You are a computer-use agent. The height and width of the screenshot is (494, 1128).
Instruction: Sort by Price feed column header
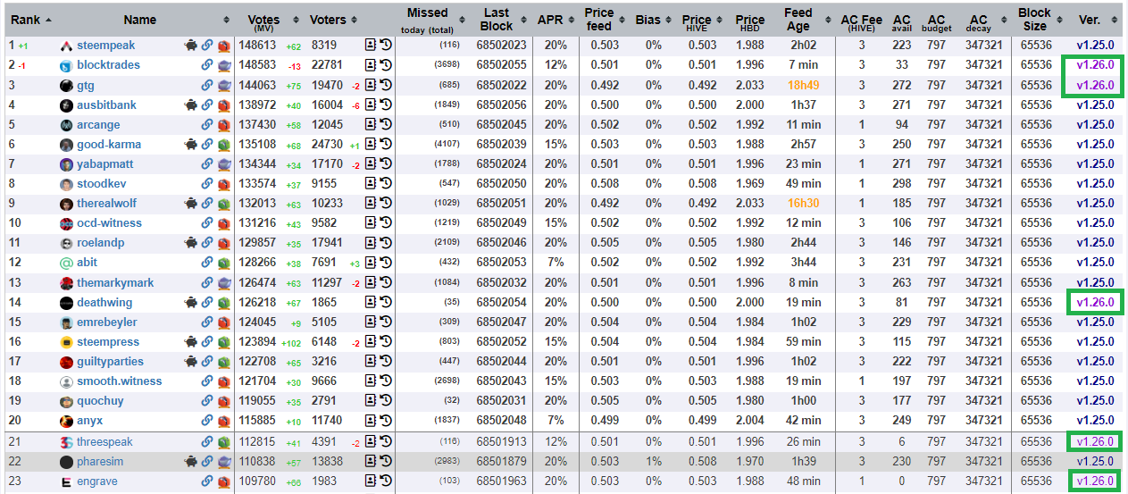(599, 19)
